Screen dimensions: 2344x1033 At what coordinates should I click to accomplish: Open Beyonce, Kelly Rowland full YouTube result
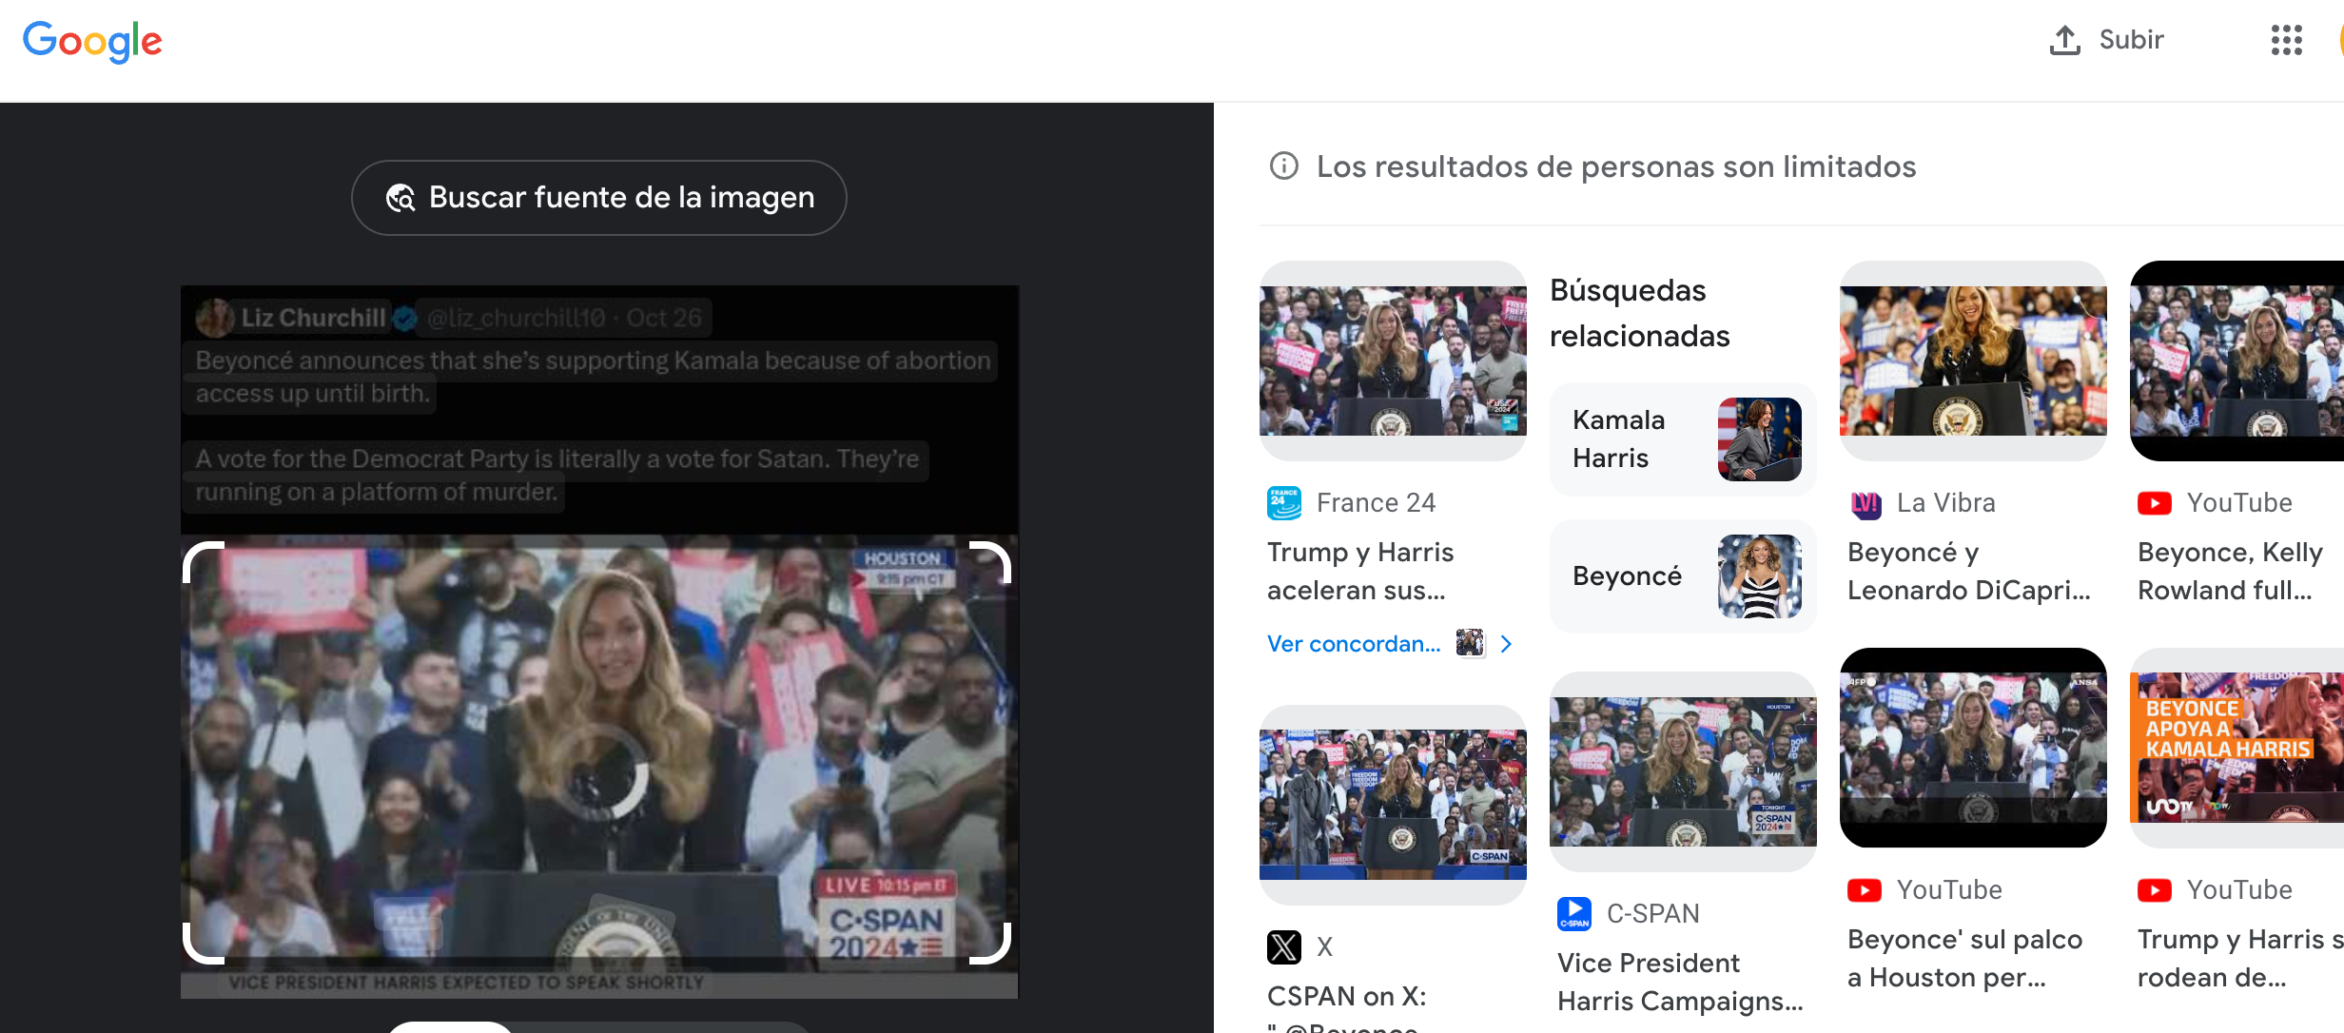[2229, 571]
